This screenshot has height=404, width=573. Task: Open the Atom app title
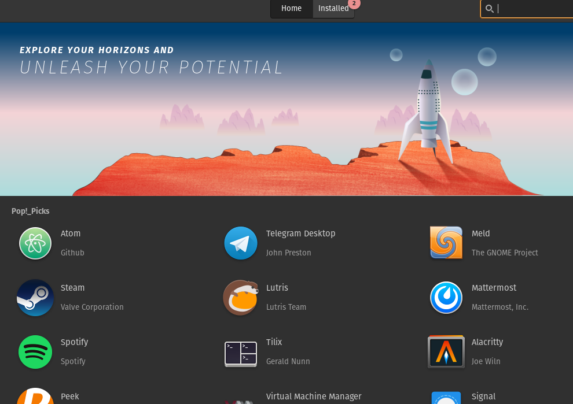click(x=71, y=233)
